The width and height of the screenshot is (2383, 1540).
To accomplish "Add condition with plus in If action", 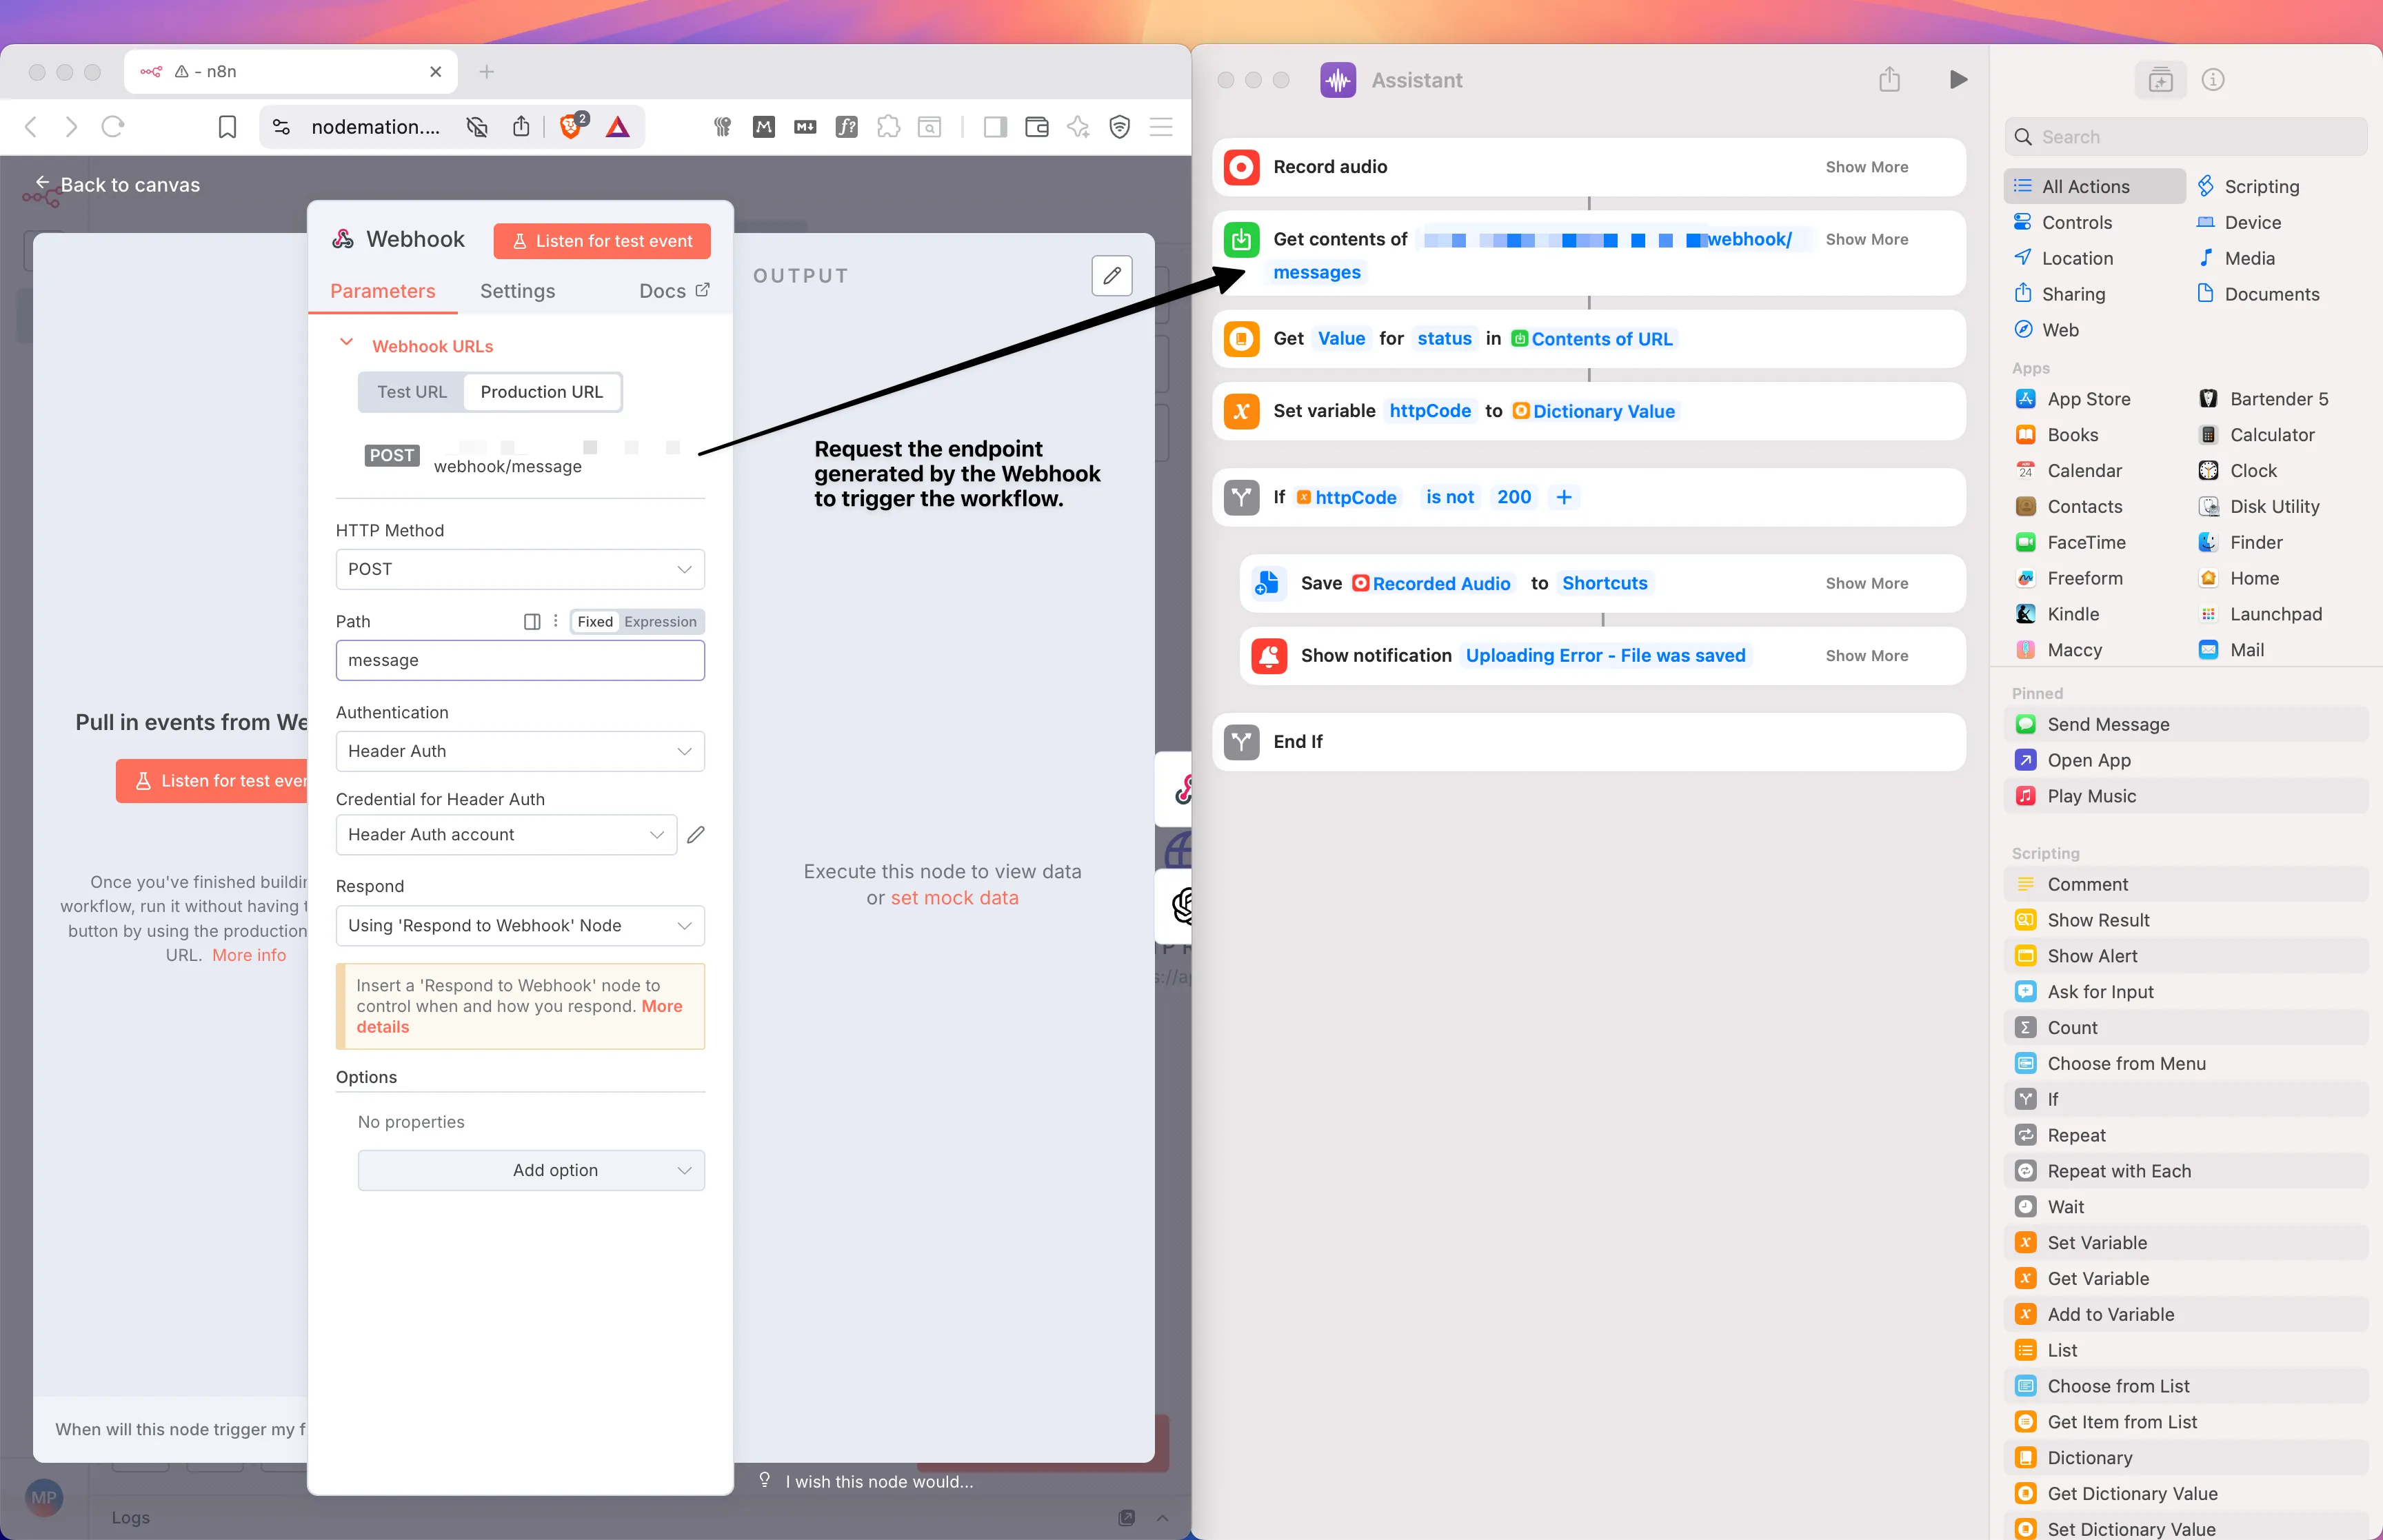I will tap(1564, 497).
